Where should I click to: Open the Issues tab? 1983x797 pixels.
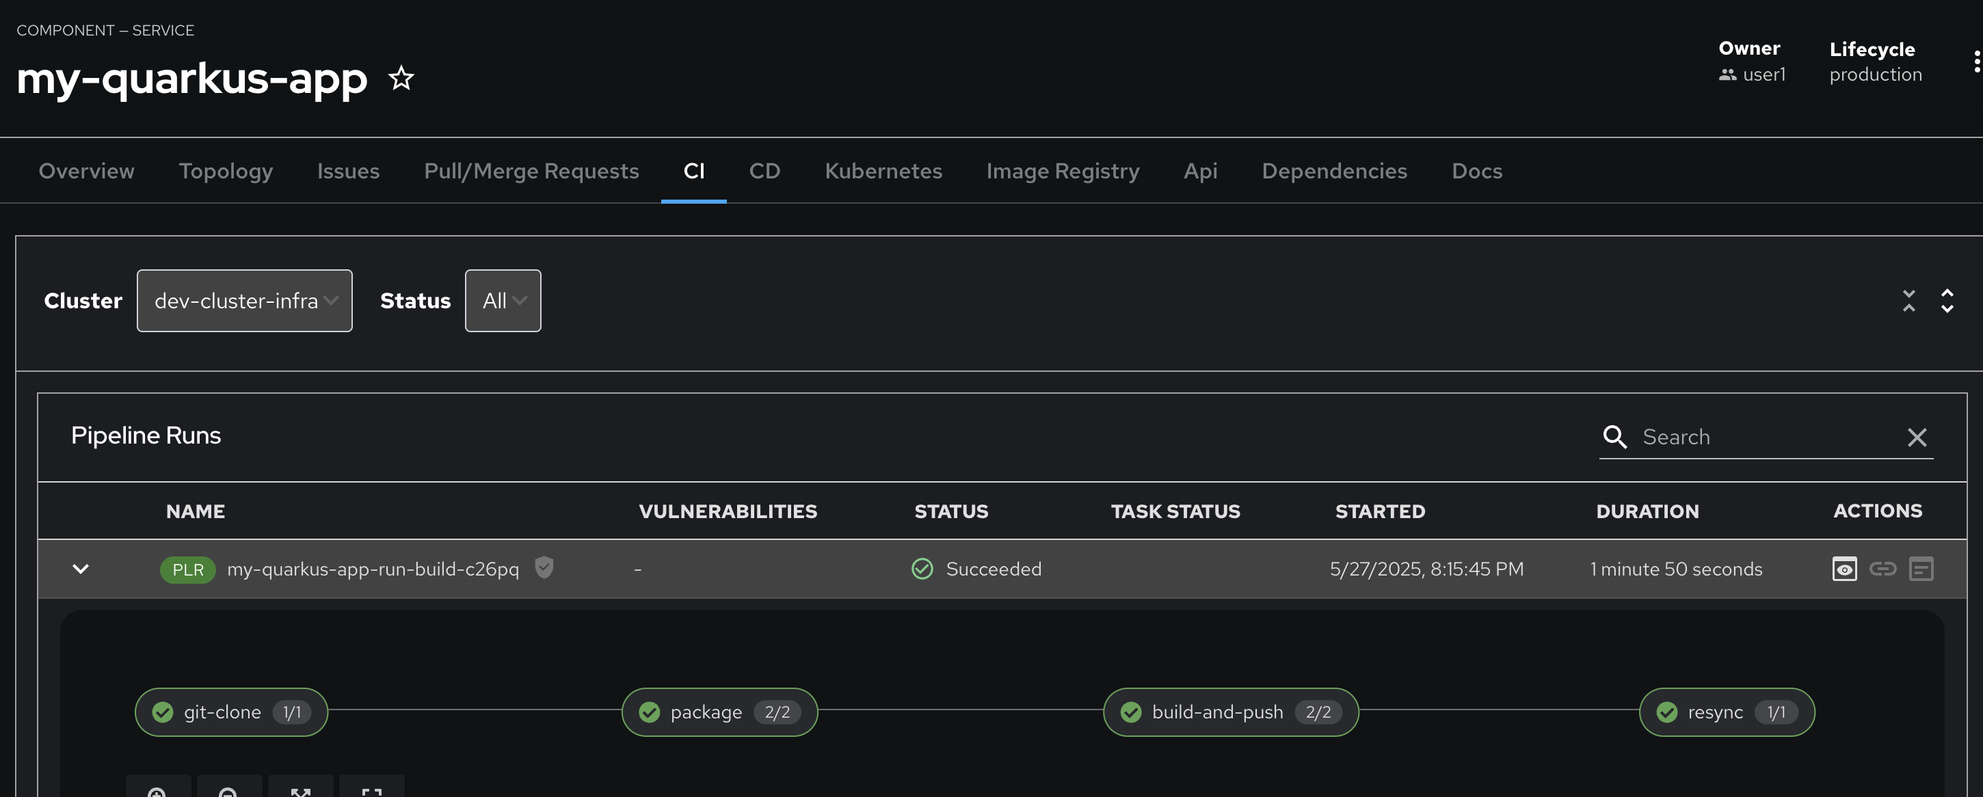(348, 171)
